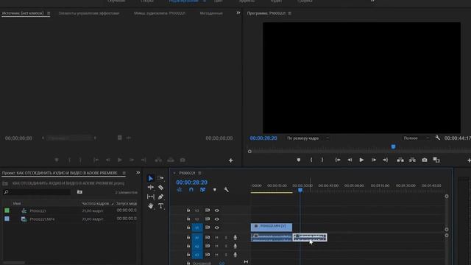Viewport: 471px width, 265px height.
Task: Select the Project panel tab
Action: click(x=60, y=173)
